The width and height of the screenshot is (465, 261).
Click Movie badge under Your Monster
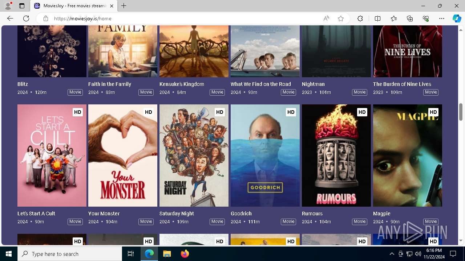[146, 221]
